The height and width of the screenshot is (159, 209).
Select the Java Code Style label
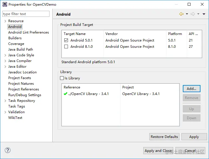[x=21, y=55]
